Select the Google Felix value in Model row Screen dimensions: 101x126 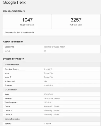48,73
